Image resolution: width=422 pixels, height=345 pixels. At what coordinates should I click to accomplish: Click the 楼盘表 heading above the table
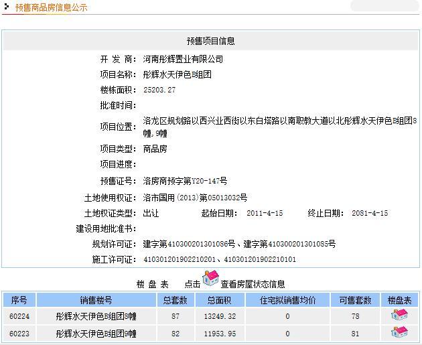coord(153,284)
